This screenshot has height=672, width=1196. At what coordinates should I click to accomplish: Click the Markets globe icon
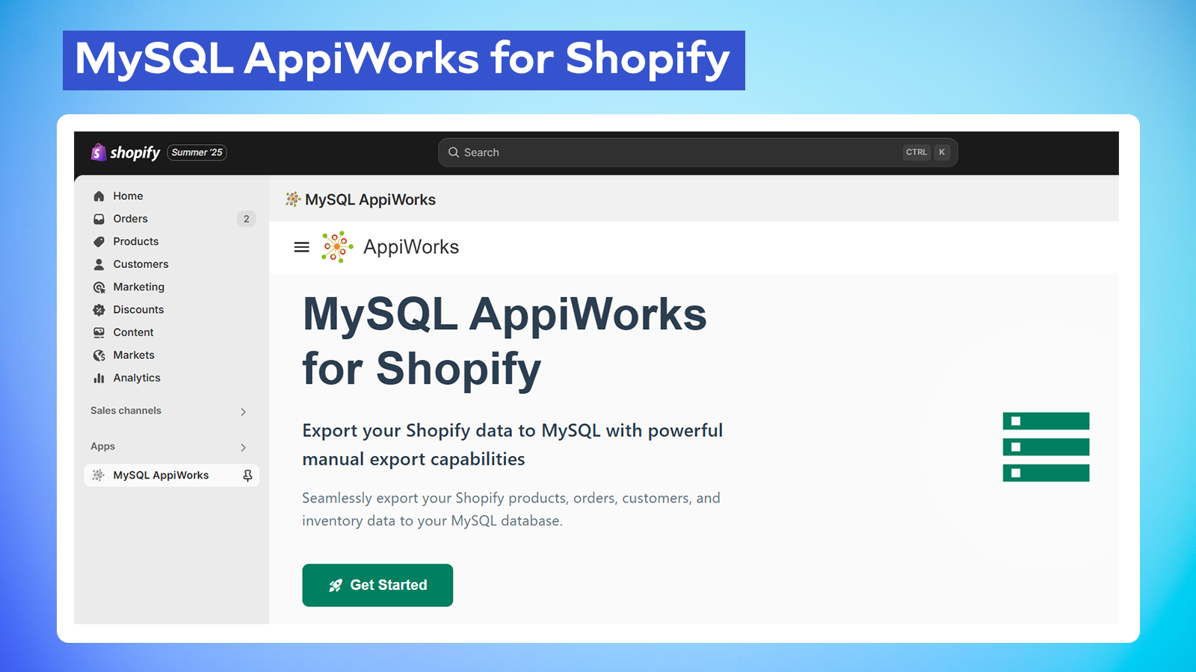(x=99, y=355)
